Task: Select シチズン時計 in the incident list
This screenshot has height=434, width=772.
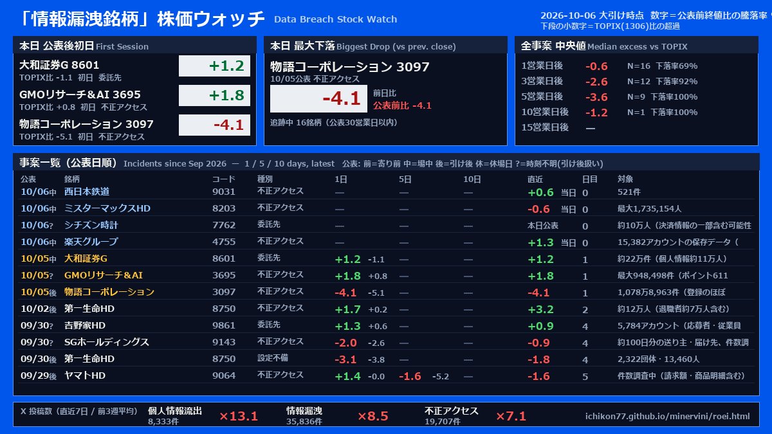Action: [91, 225]
